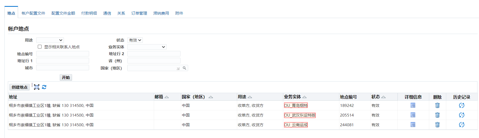
Task: Open the 状态 dropdown showing 有效
Action: (x=135, y=40)
